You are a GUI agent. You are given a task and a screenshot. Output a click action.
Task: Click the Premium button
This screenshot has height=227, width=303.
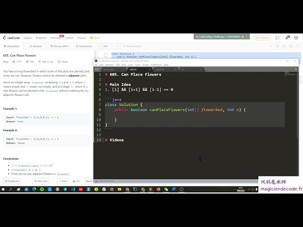263,38
